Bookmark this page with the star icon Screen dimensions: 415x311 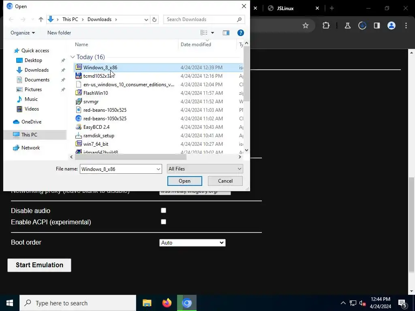(x=306, y=26)
